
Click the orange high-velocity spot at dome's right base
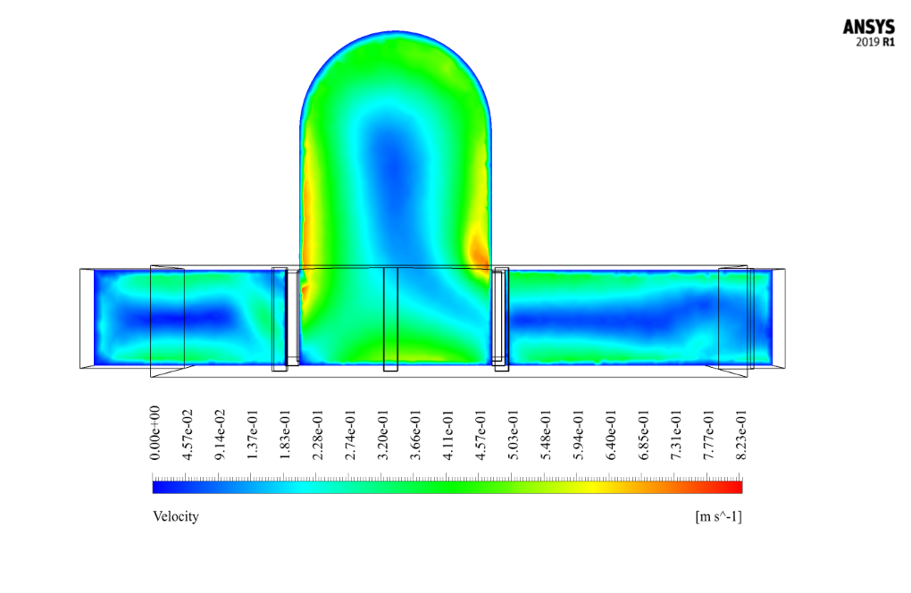481,250
